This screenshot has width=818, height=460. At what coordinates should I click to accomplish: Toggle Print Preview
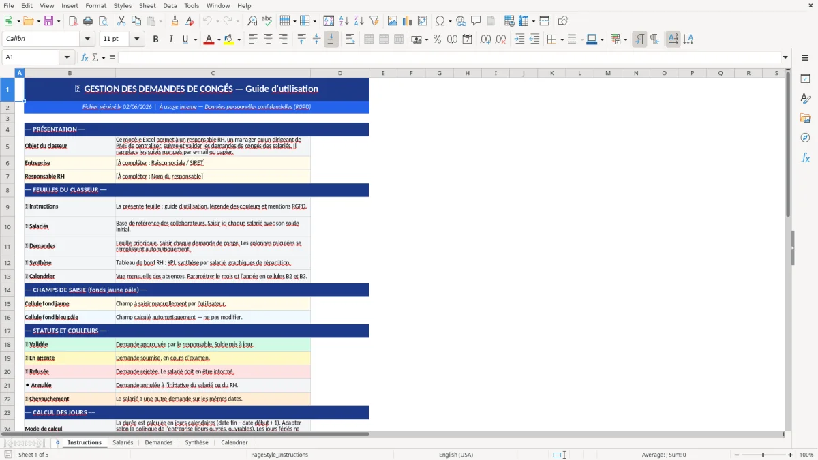[x=103, y=21]
